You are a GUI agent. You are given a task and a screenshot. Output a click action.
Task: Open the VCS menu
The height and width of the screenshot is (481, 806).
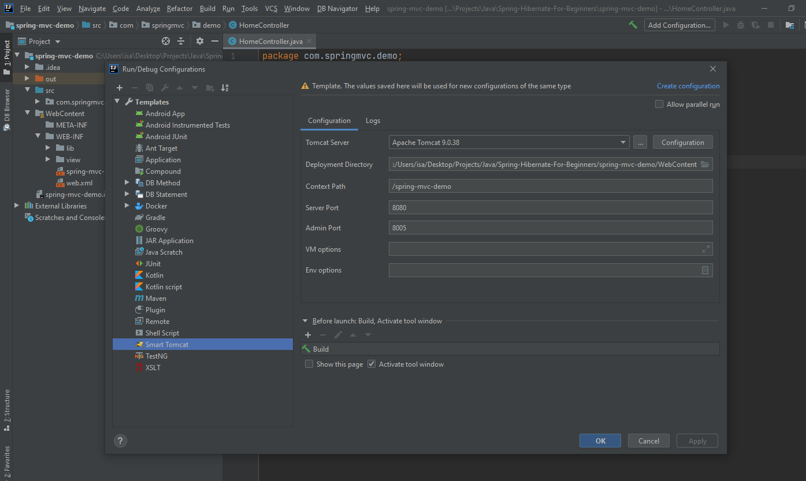click(x=272, y=9)
